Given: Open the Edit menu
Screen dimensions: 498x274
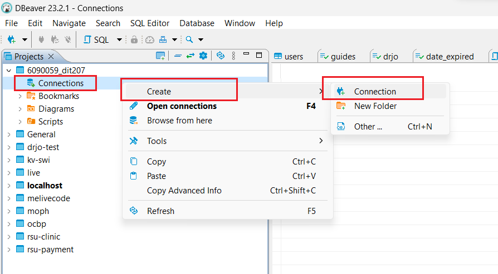Looking at the screenshot, I should [x=35, y=23].
